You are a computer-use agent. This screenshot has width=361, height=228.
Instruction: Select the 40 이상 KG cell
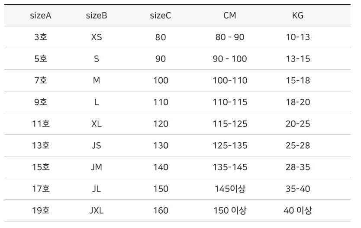tap(298, 211)
